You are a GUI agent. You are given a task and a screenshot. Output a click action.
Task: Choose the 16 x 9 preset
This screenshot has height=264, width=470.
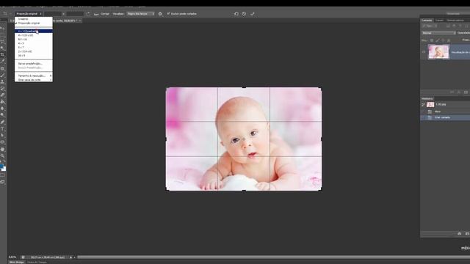[34, 56]
